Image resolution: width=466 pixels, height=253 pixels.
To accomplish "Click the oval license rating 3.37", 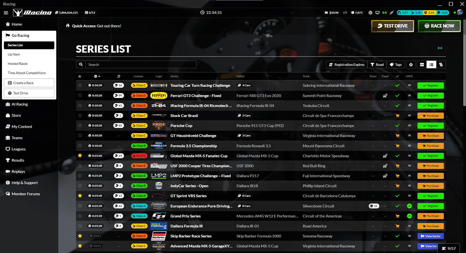I will tap(402, 12).
